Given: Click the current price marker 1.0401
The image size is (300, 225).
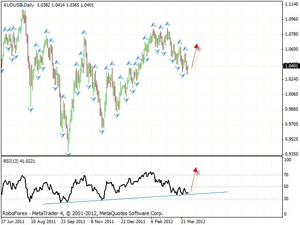Looking at the screenshot, I should point(291,66).
